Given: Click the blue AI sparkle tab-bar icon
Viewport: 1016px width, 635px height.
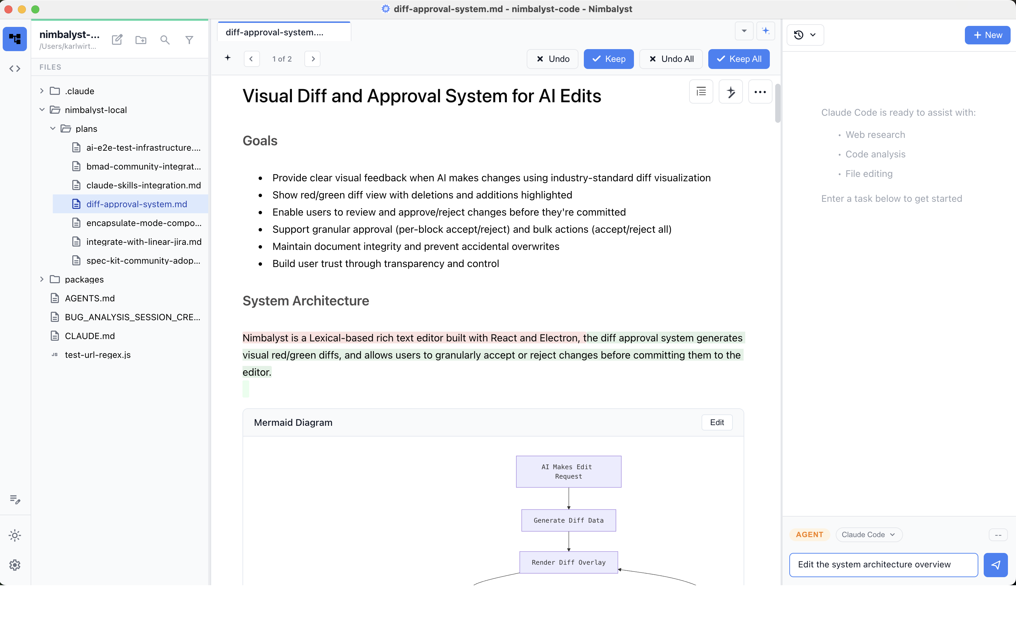Looking at the screenshot, I should tap(765, 31).
